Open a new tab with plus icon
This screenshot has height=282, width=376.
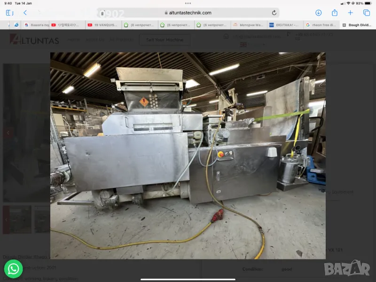coord(350,13)
